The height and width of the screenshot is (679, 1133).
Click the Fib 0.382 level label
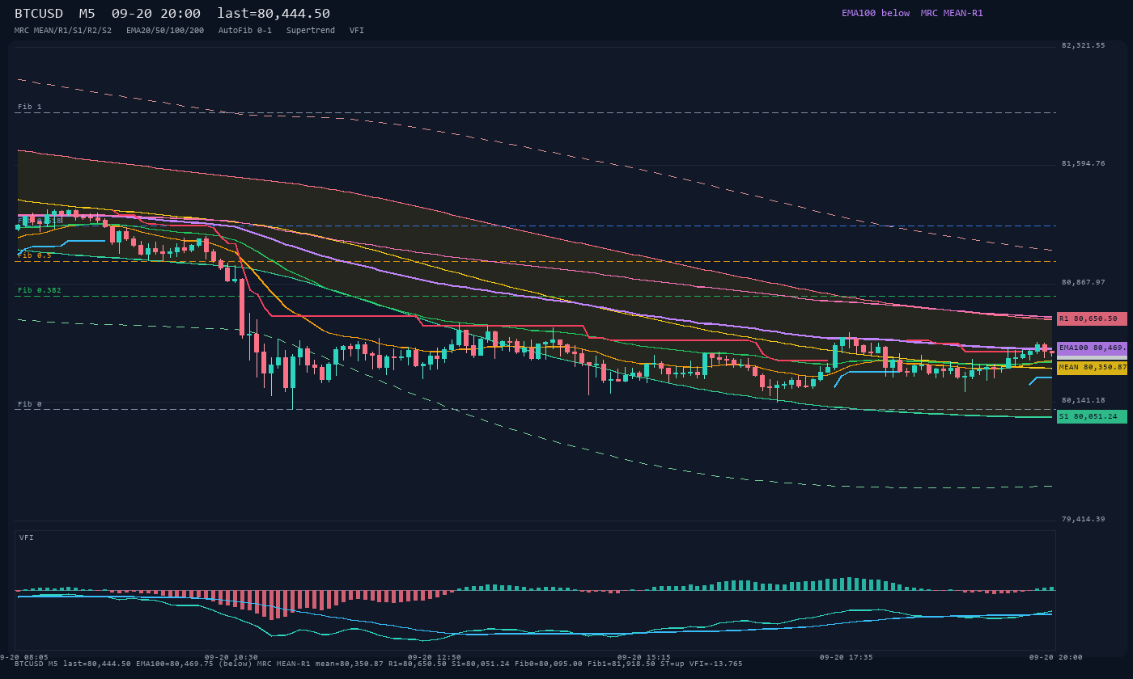click(40, 290)
